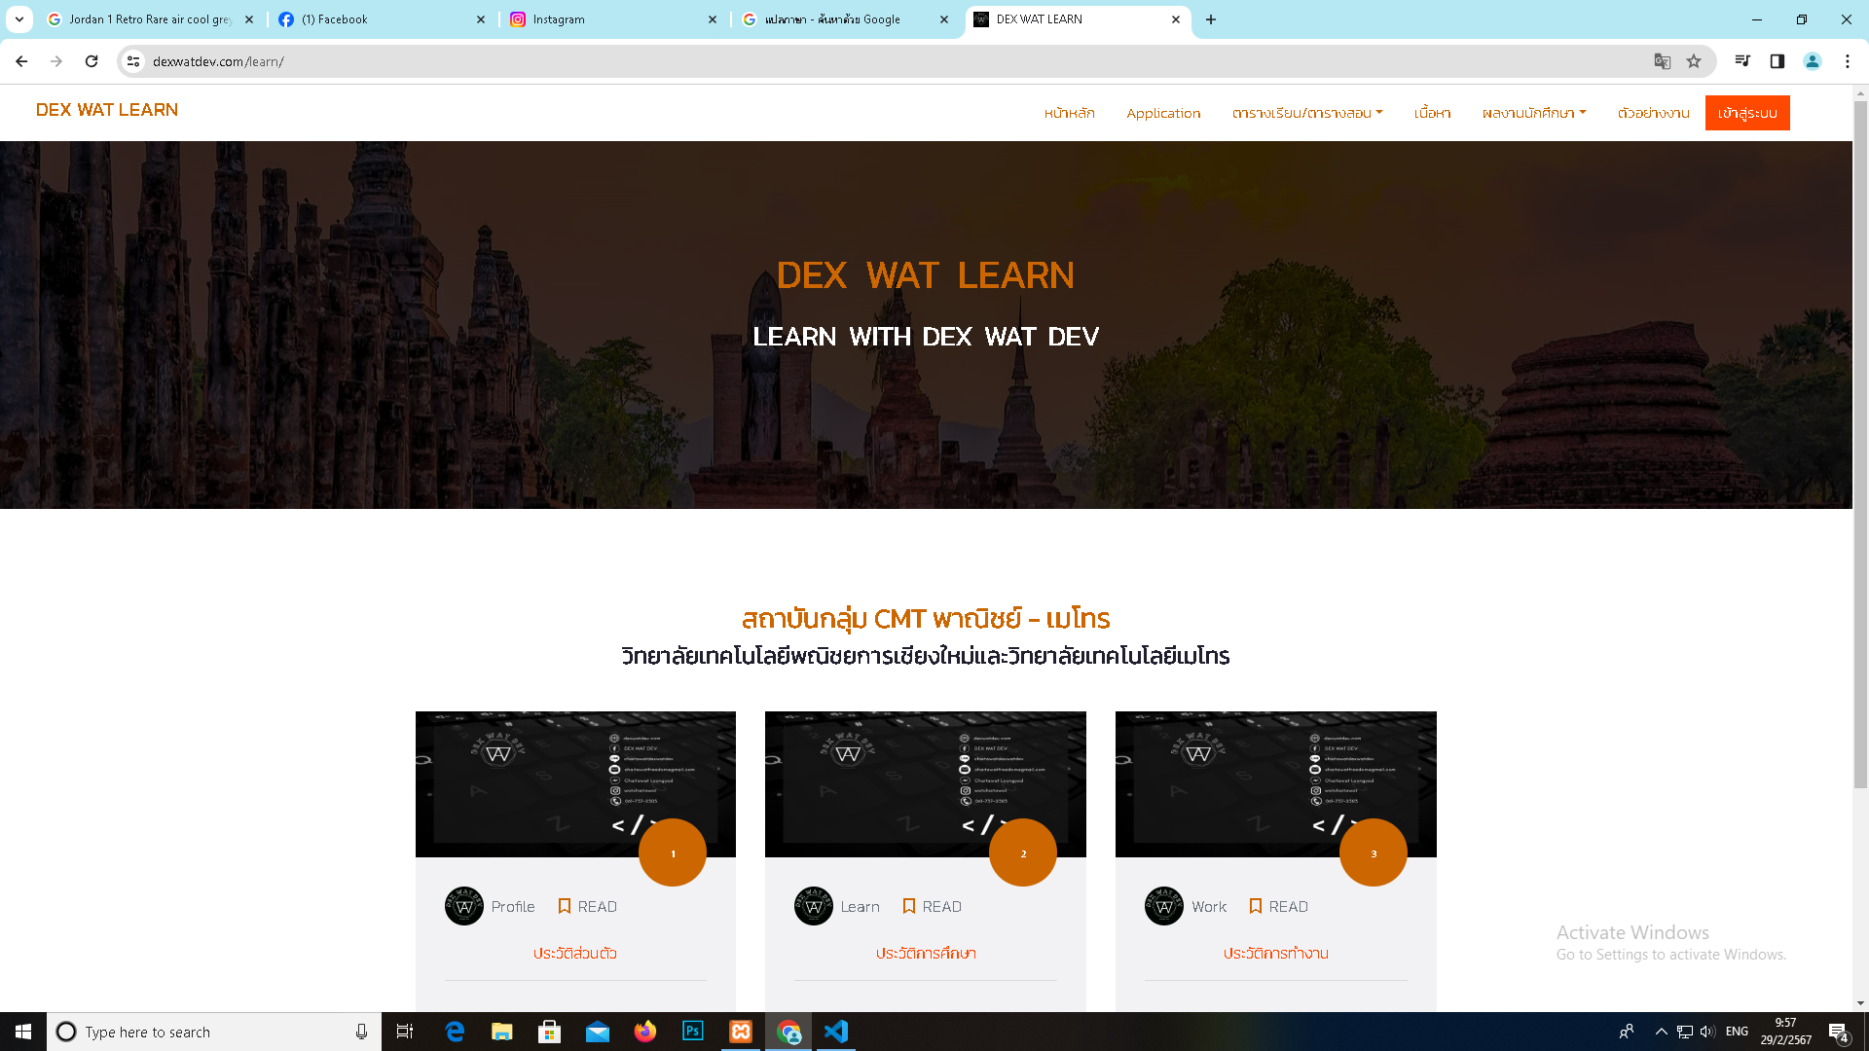Close the Facebook tab
Image resolution: width=1869 pixels, height=1051 pixels.
(481, 19)
